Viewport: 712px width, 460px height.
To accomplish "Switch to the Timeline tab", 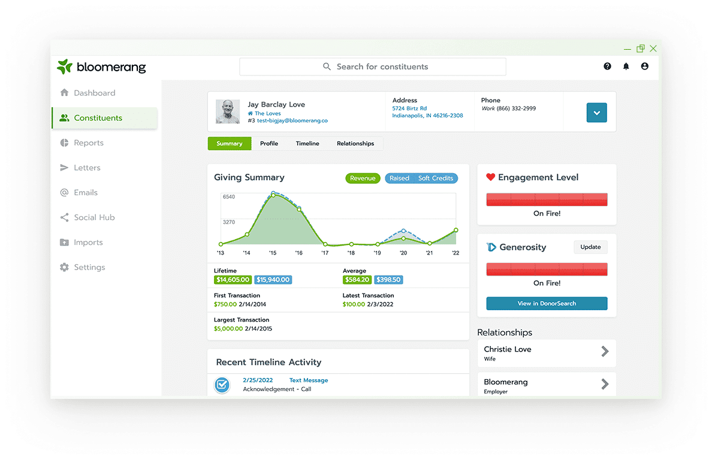I will click(307, 144).
